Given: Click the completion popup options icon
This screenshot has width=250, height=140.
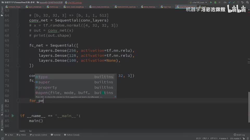Looking at the screenshot, I should (115, 97).
